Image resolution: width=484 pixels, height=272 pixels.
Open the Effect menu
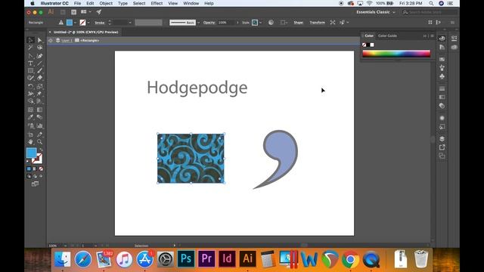click(x=157, y=3)
